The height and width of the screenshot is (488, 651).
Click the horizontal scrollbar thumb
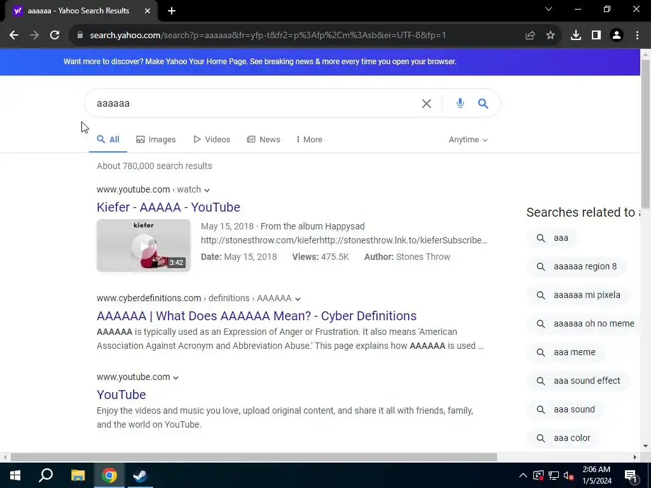(254, 457)
